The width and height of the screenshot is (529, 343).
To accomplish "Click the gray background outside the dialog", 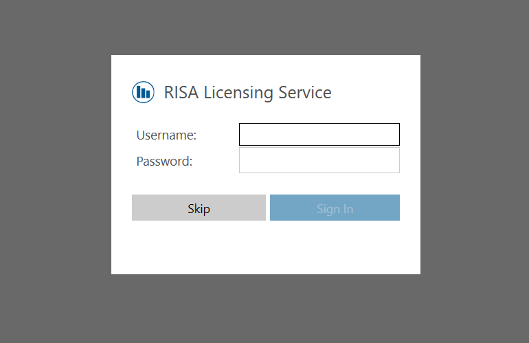I will coord(55,172).
